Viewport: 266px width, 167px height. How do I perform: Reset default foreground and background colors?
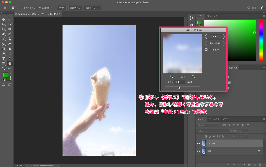coord(4,80)
